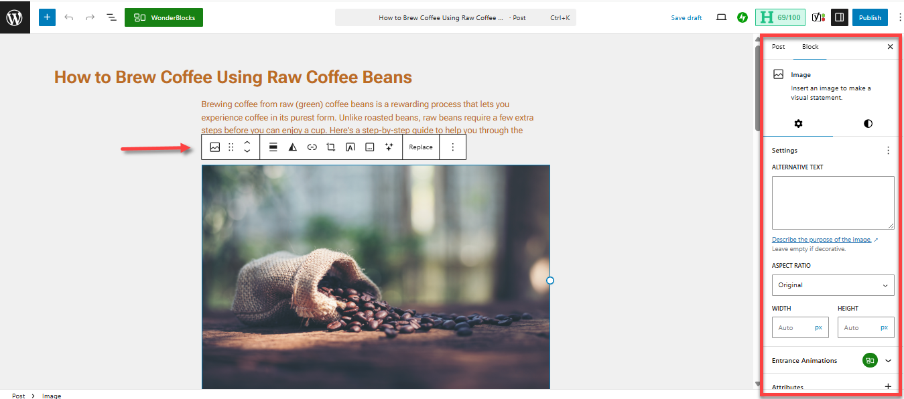The width and height of the screenshot is (904, 399).
Task: Click the insert link icon
Action: coord(312,147)
